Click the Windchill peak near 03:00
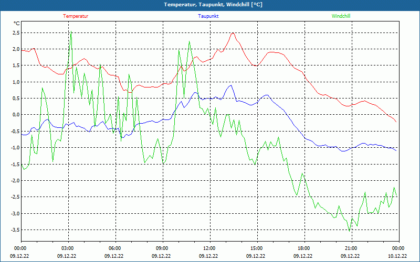The height and width of the screenshot is (262, 420). [x=71, y=31]
